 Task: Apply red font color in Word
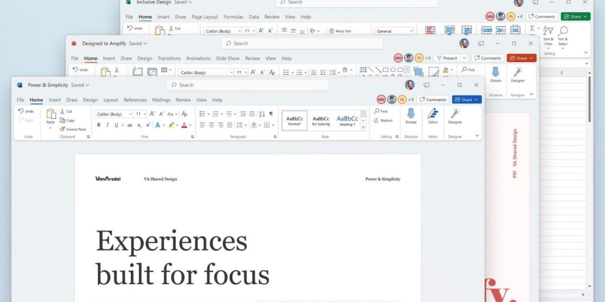point(184,125)
